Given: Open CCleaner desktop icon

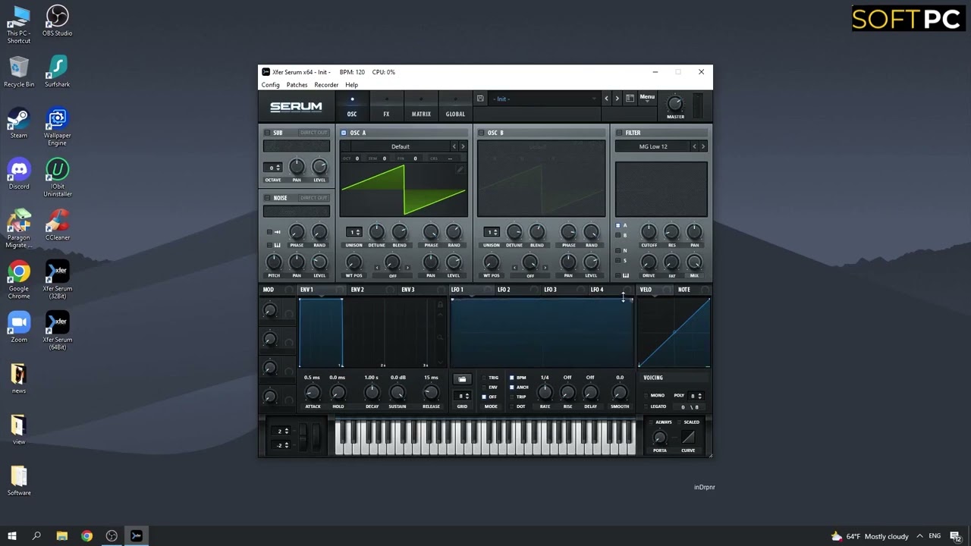Looking at the screenshot, I should 57,224.
